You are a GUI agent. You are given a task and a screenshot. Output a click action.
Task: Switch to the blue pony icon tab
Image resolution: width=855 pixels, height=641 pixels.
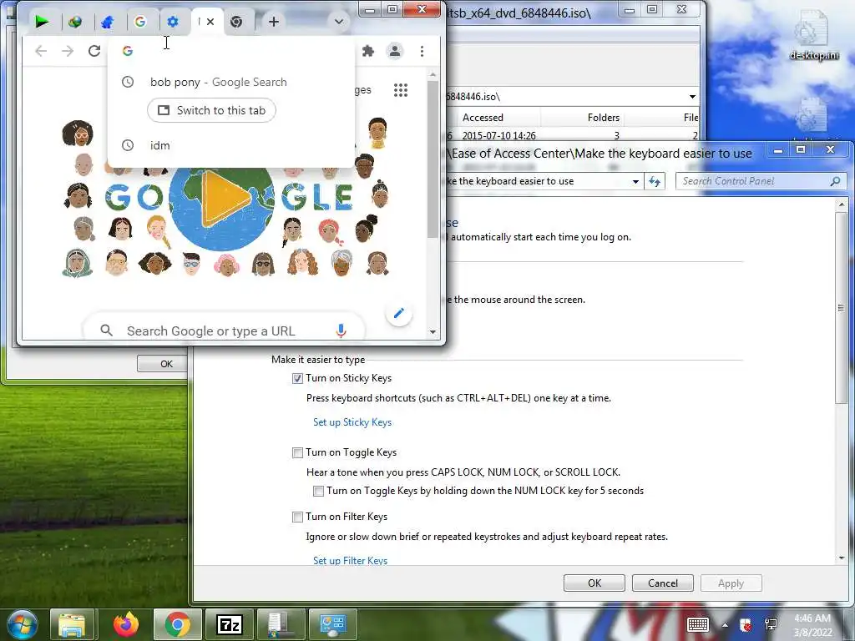(x=108, y=22)
